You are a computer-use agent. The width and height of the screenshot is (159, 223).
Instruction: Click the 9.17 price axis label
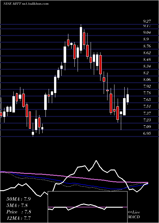coord(147,26)
